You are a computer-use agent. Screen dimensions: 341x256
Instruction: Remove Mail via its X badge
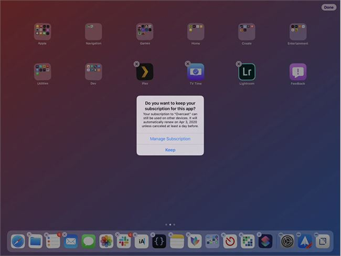click(65, 234)
